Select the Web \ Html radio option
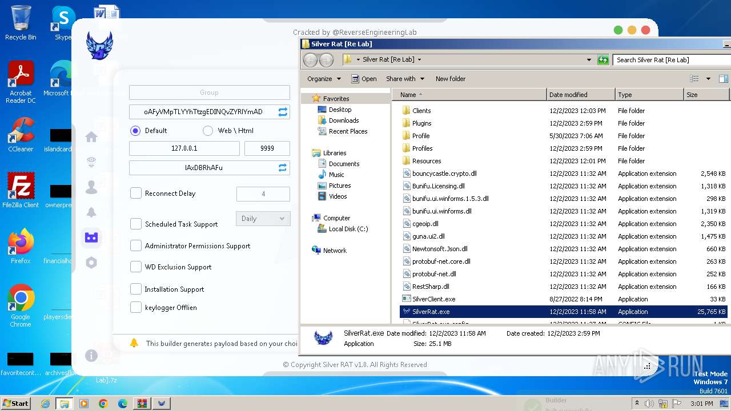 point(208,131)
